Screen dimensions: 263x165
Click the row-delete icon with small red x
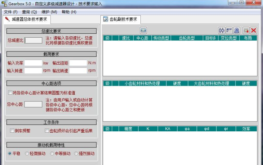tap(246, 30)
